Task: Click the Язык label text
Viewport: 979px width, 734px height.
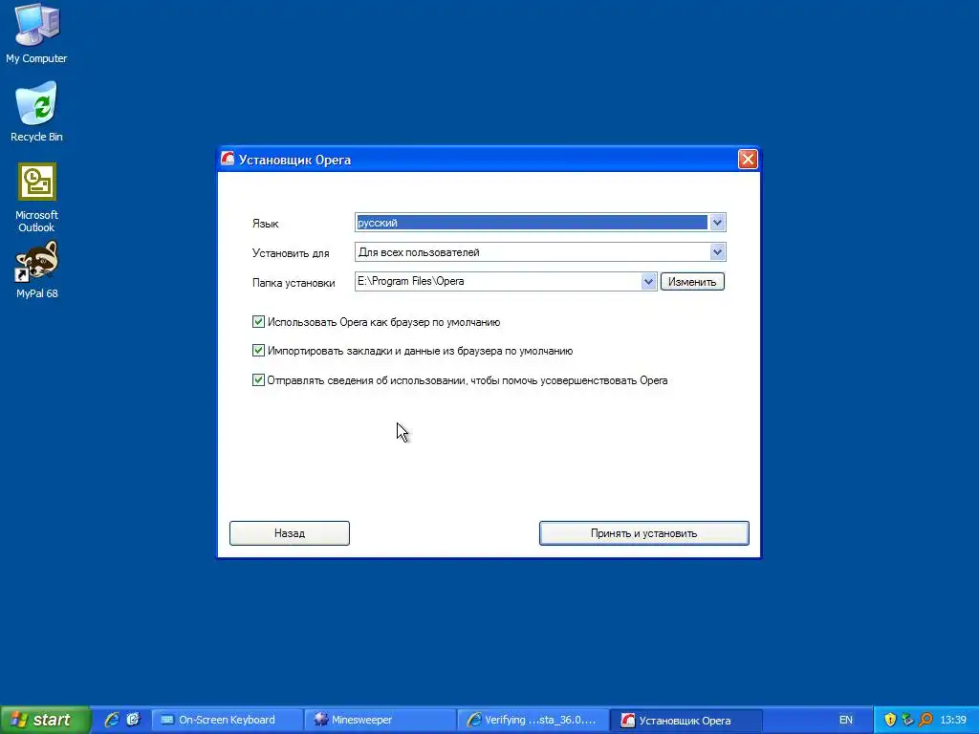Action: point(266,224)
